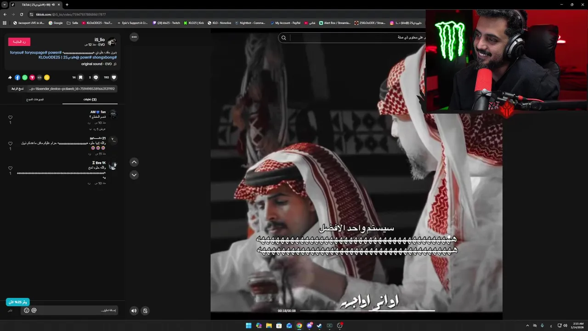This screenshot has width=588, height=331.
Task: Open the My Account - PayPal bookmark
Action: coord(285,23)
